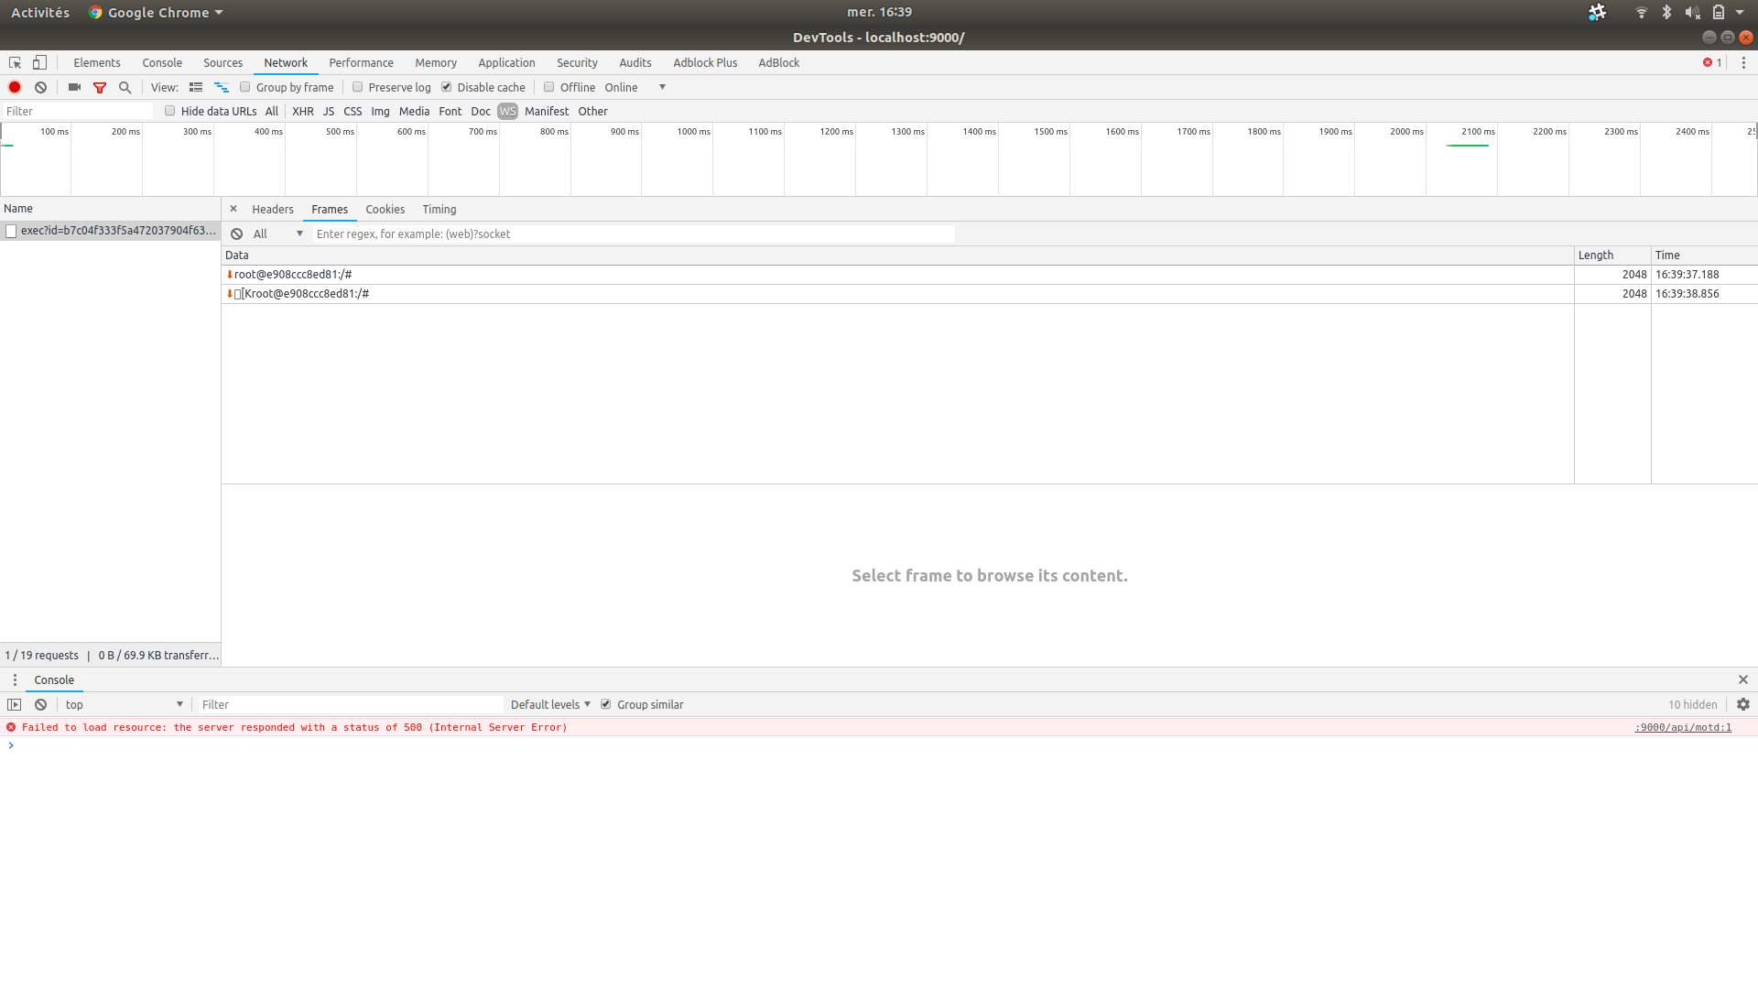Select the inspect element picker icon
This screenshot has height=989, width=1758.
[x=14, y=62]
